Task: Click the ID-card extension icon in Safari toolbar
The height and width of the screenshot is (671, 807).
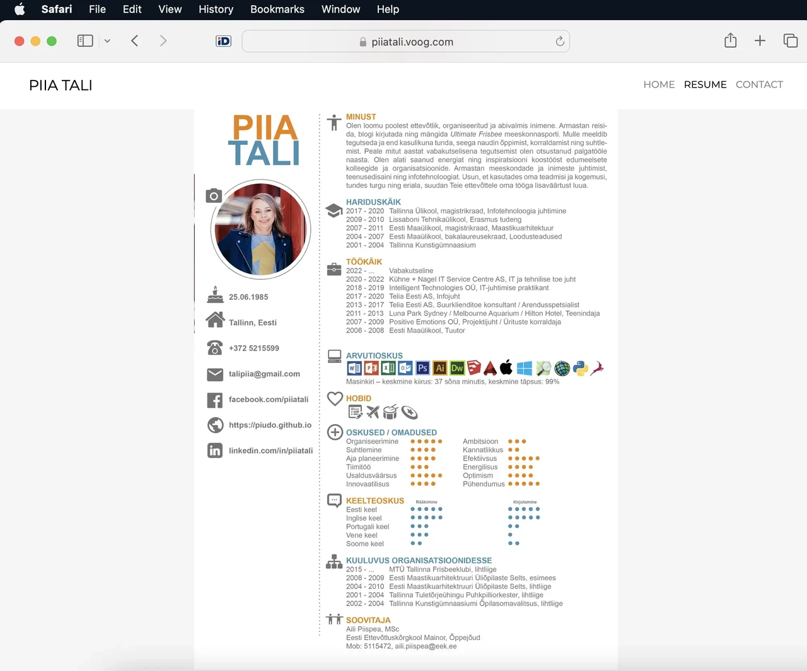Action: tap(224, 41)
